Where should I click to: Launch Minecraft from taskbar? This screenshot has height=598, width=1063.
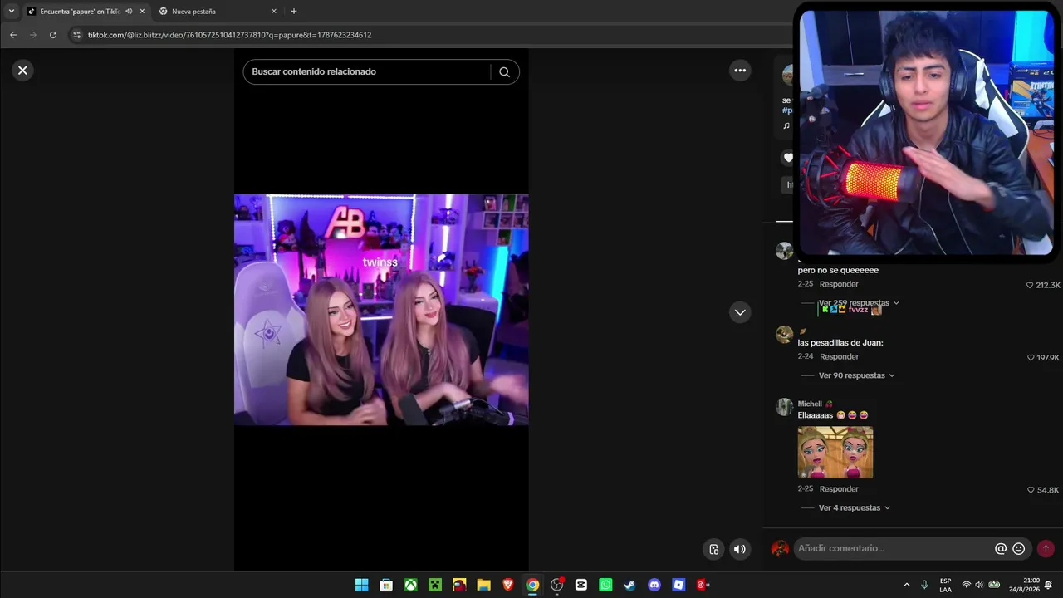click(x=435, y=585)
